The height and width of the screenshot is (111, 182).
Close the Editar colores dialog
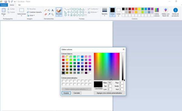[x=123, y=50]
